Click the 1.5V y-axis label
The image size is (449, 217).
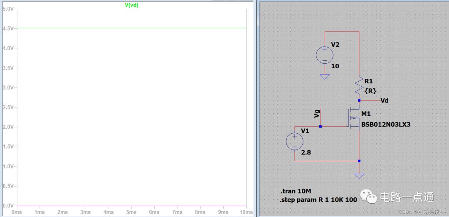(x=8, y=147)
